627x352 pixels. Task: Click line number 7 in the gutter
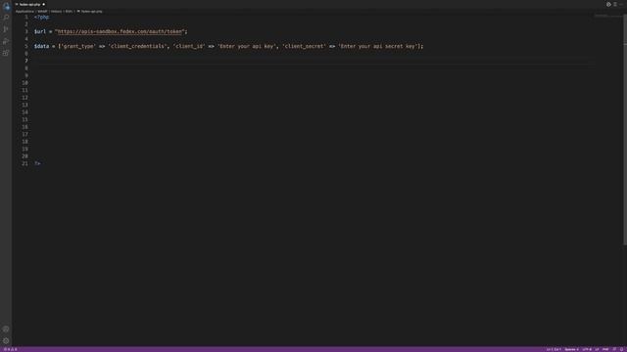[26, 61]
